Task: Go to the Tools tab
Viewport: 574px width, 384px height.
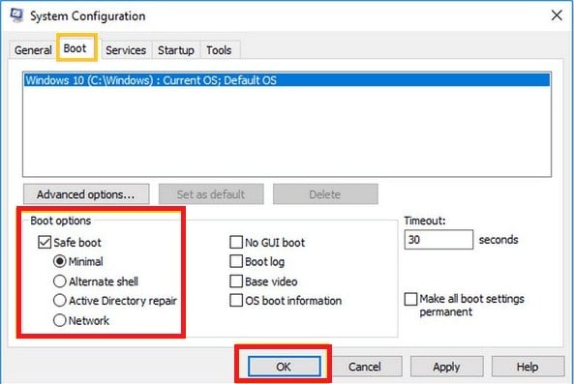Action: click(219, 50)
